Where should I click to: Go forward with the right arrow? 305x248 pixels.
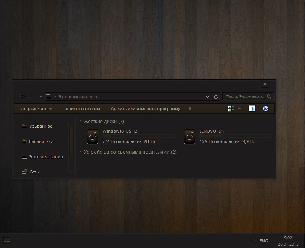pos(31,97)
